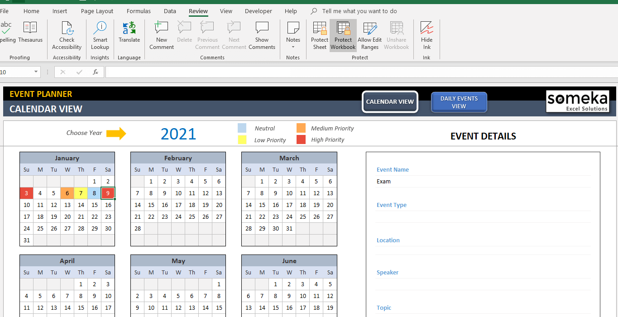Open Smart Lookup insights

point(100,35)
